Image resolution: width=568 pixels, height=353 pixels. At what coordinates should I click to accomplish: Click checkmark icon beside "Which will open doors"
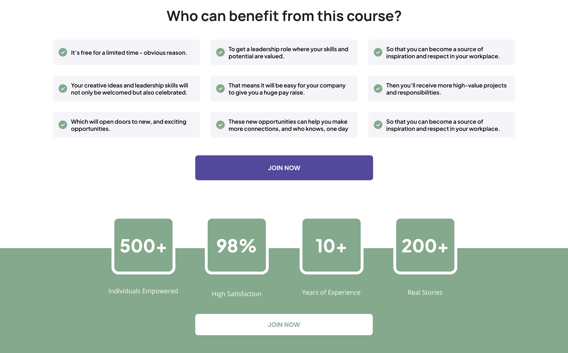(x=63, y=125)
